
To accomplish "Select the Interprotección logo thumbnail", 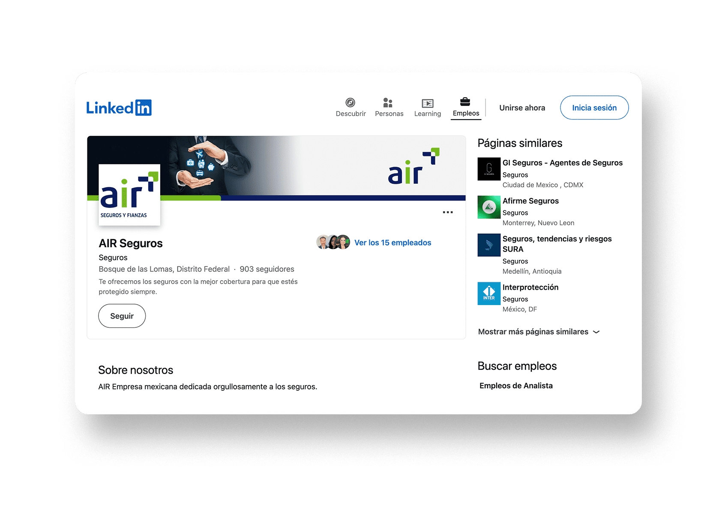I will click(x=488, y=293).
